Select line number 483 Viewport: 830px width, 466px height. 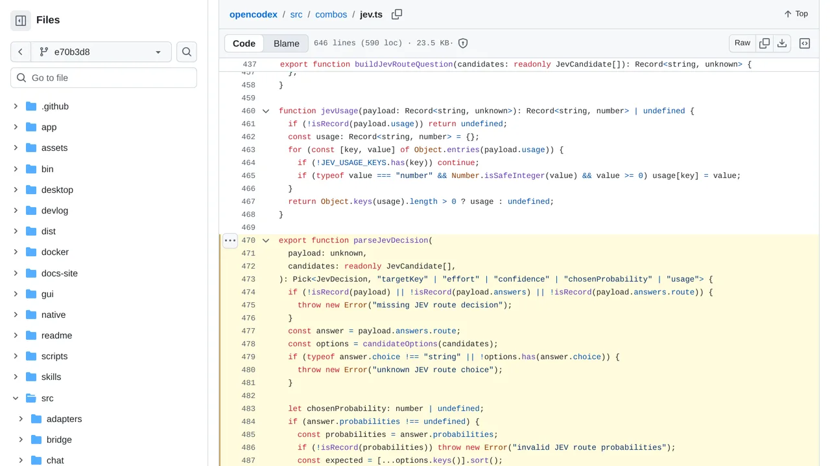tap(248, 408)
